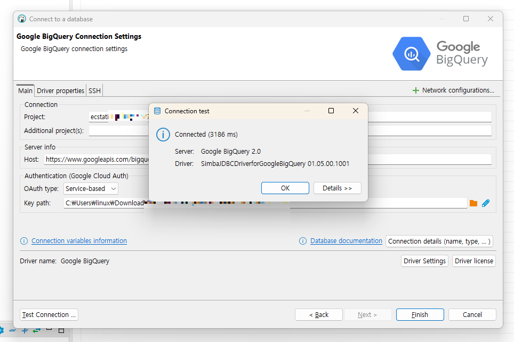Open Driver Settings
Screen dimensions: 514x342
424,261
